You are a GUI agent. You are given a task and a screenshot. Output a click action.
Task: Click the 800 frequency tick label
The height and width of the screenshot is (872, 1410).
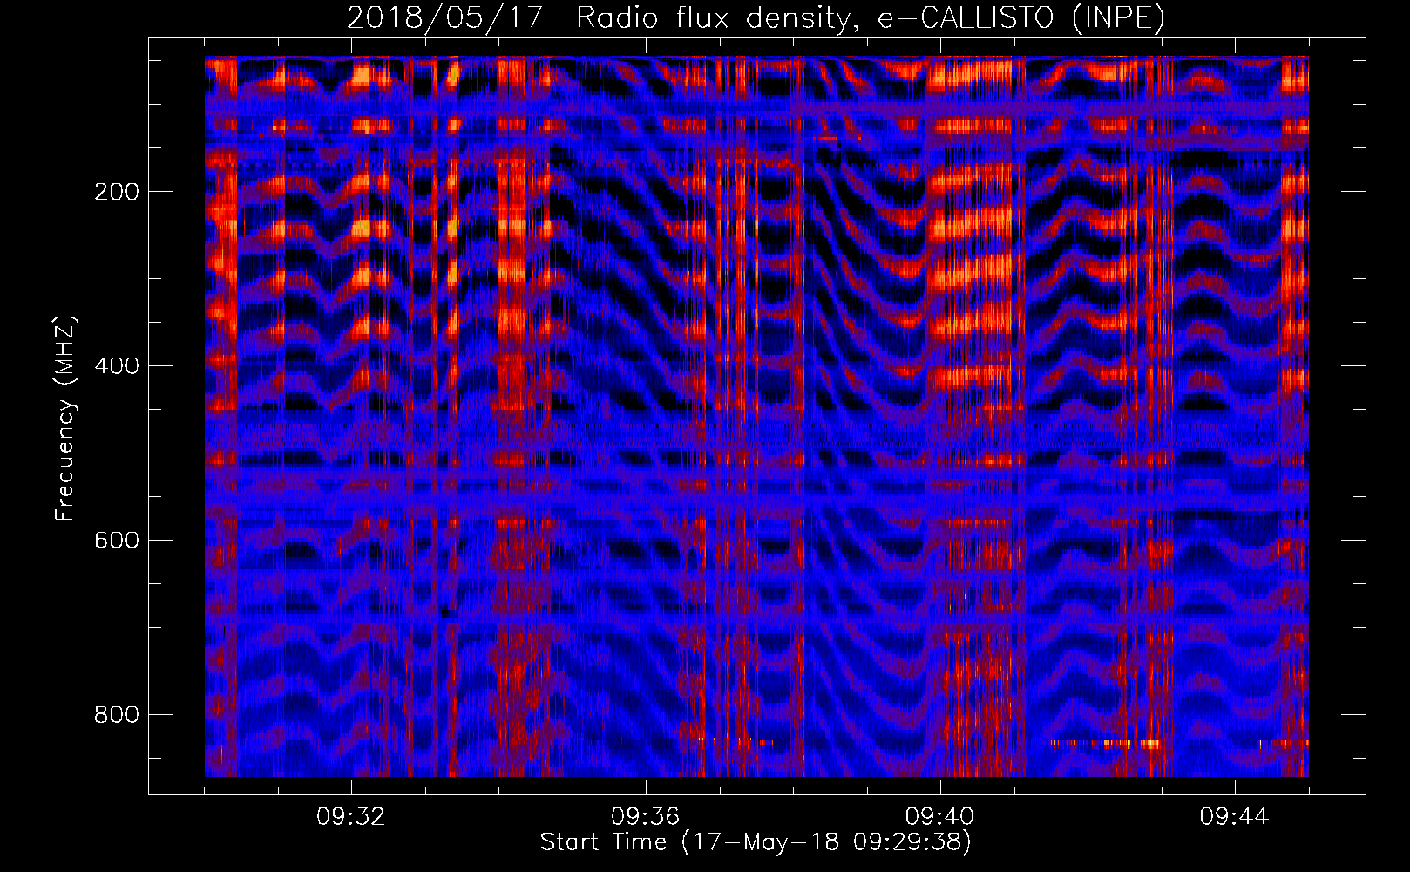click(116, 715)
